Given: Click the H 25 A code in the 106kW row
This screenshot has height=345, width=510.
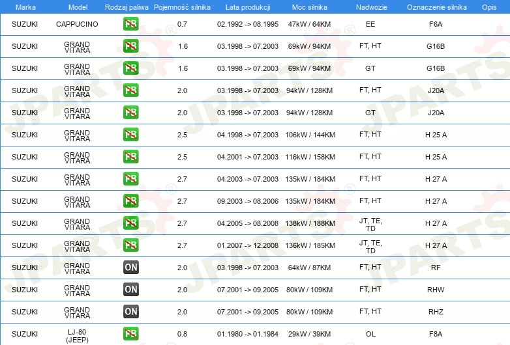Looking at the screenshot, I should pos(436,135).
